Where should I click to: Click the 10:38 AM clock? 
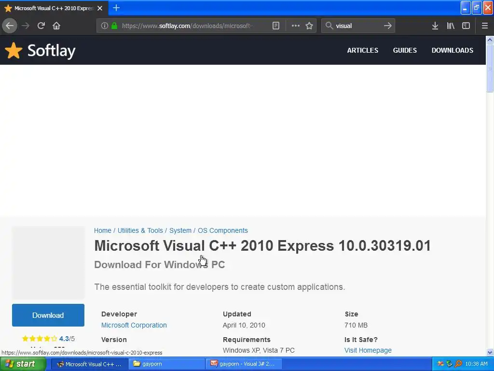(x=476, y=364)
